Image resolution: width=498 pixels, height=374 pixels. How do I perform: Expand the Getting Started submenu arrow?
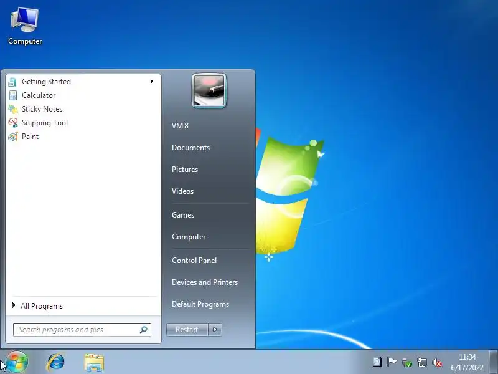(152, 82)
